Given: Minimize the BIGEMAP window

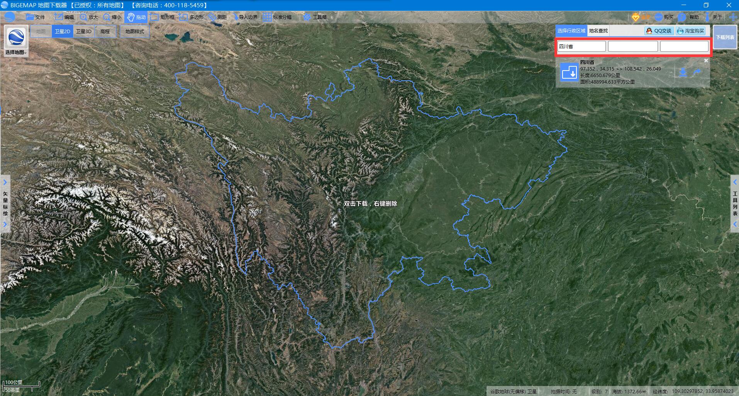Looking at the screenshot, I should pos(684,5).
